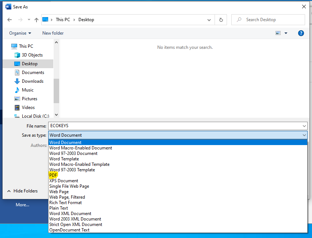This screenshot has height=238, width=312.
Task: Select PDF as the save type
Action: [178, 175]
